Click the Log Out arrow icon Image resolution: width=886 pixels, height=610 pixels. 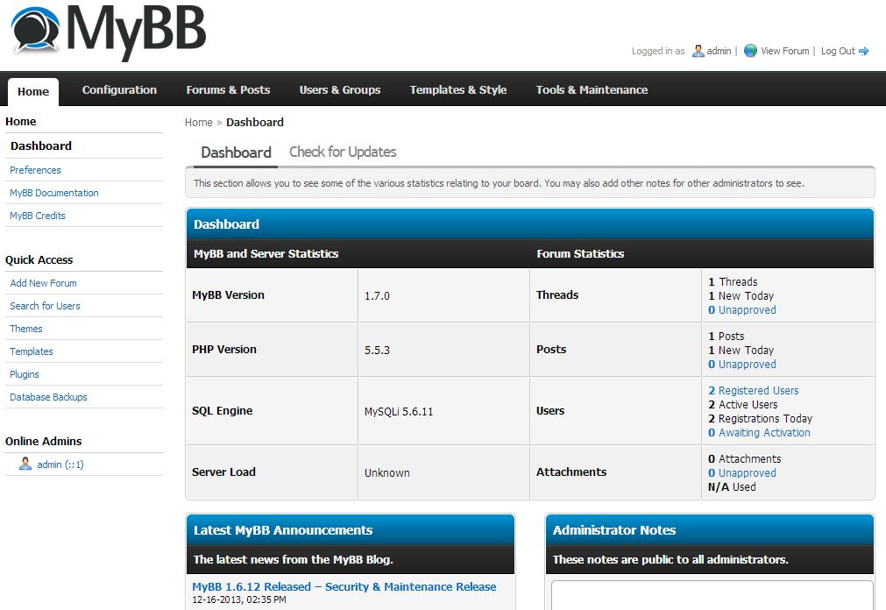[864, 51]
